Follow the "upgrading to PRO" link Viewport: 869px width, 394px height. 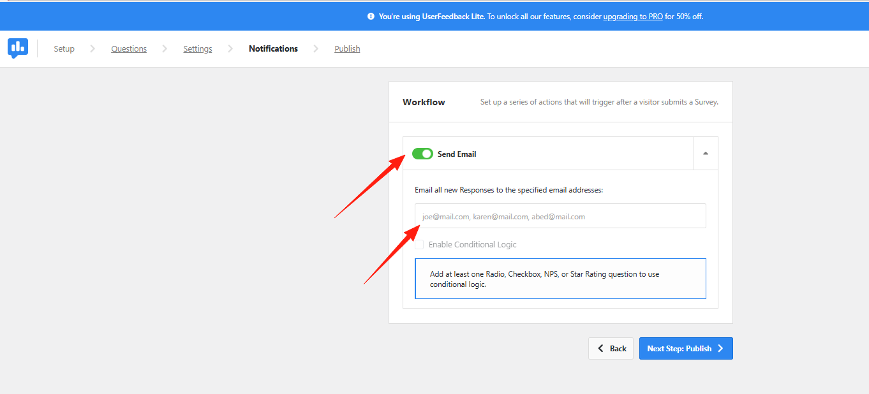pyautogui.click(x=632, y=17)
